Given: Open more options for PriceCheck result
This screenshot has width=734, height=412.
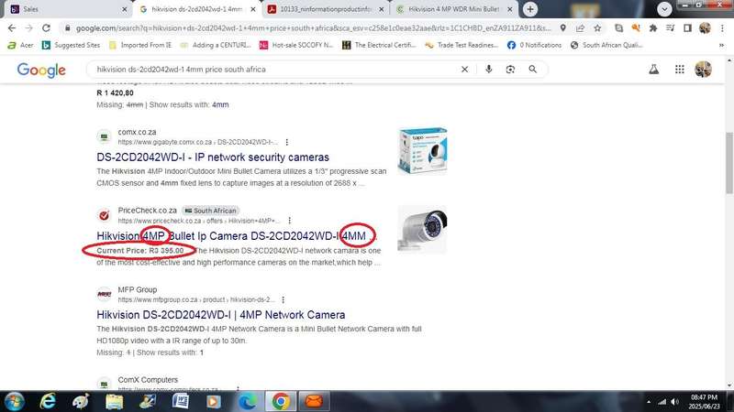Looking at the screenshot, I should coord(290,221).
